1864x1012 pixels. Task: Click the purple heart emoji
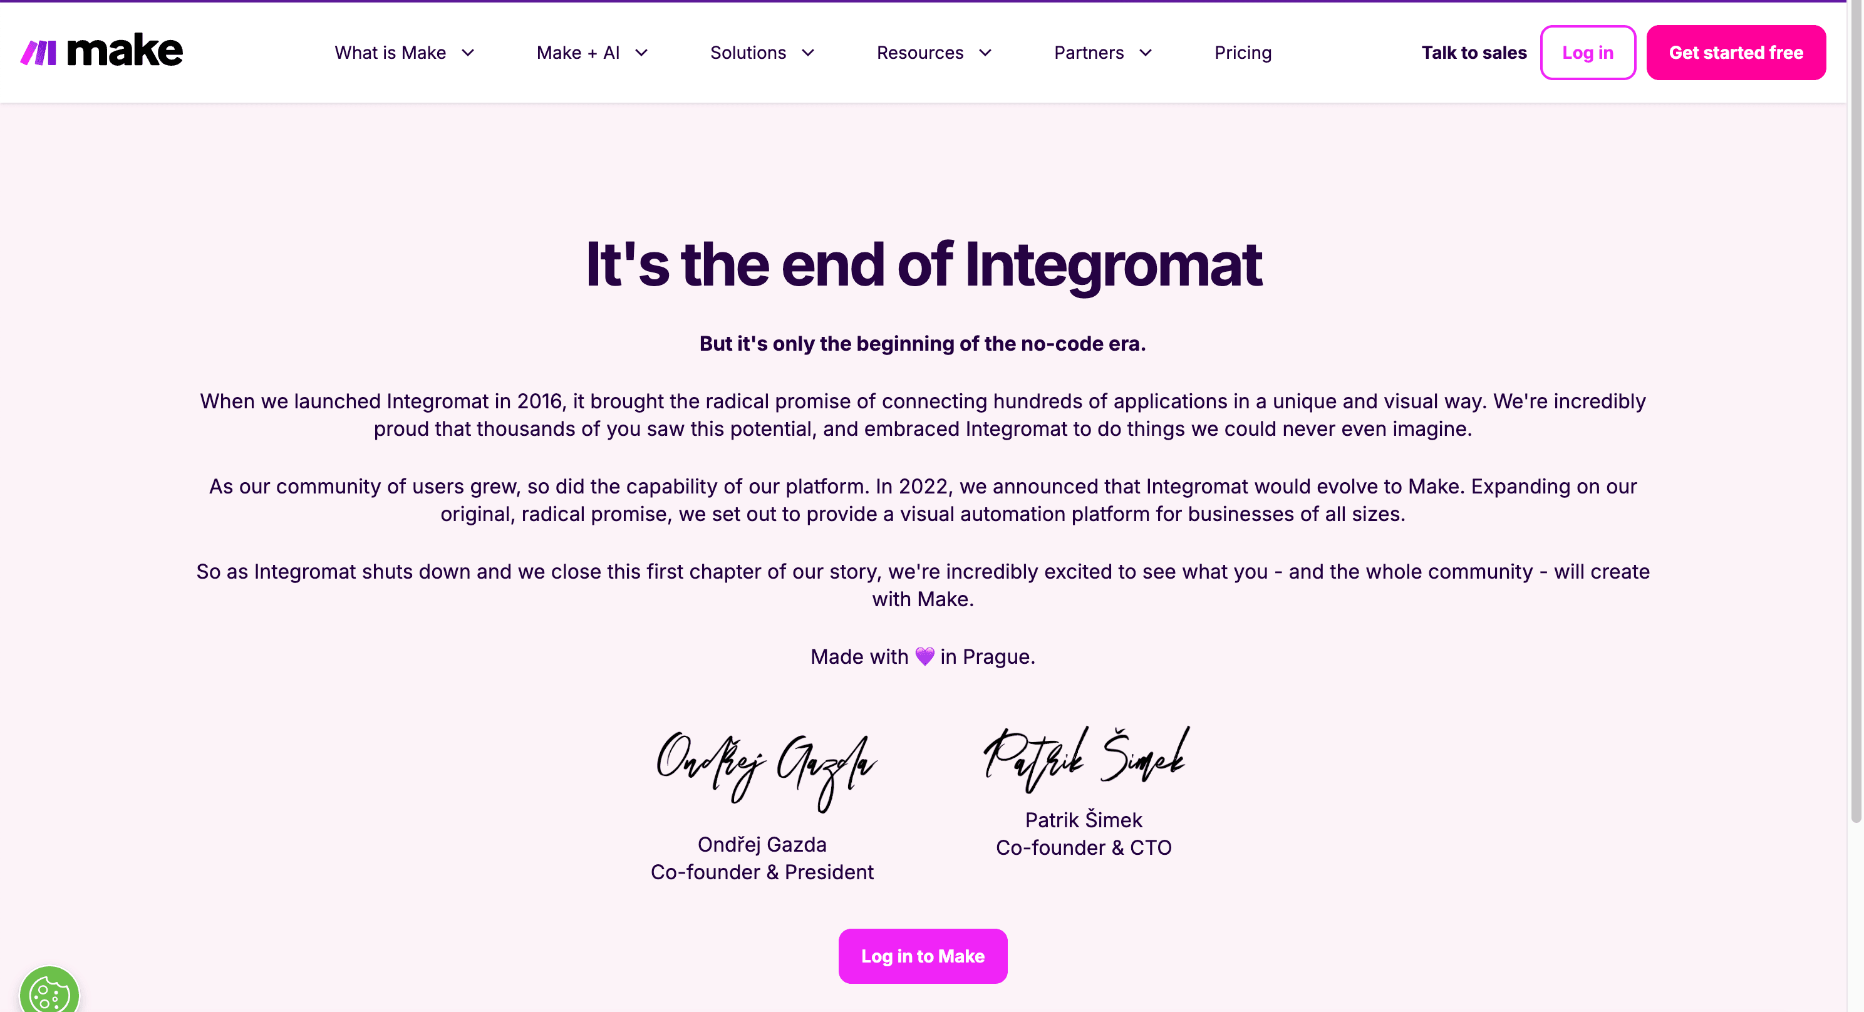tap(924, 656)
